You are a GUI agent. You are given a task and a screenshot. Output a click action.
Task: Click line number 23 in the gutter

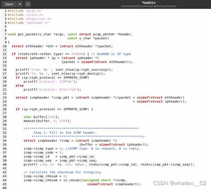coord(4,98)
